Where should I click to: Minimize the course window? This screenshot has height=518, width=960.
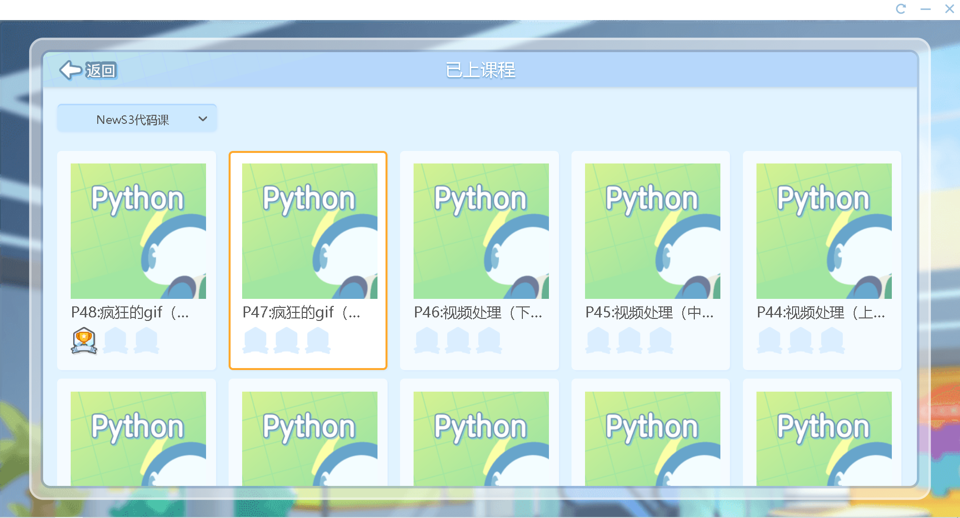point(925,9)
